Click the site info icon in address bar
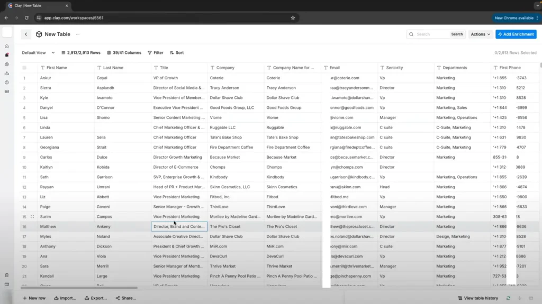The image size is (542, 304). tap(39, 17)
